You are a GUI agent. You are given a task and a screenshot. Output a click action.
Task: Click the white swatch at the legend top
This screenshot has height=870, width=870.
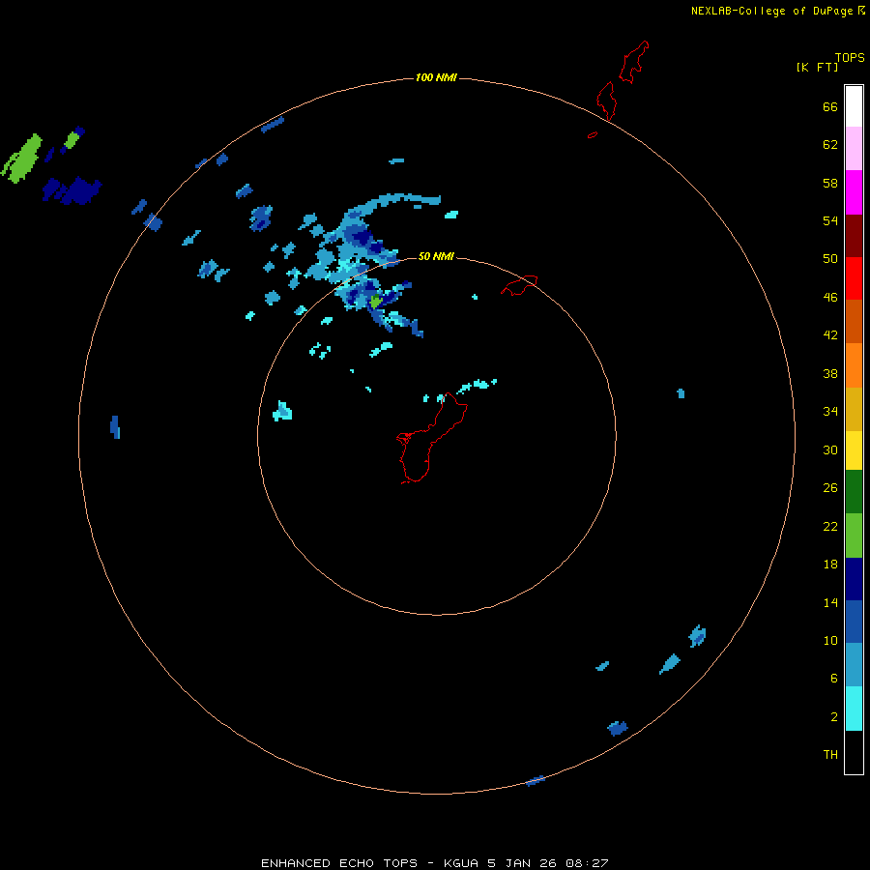(x=854, y=106)
